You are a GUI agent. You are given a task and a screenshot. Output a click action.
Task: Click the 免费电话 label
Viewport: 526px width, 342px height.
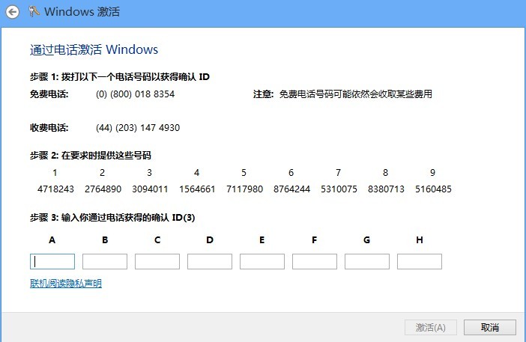49,94
